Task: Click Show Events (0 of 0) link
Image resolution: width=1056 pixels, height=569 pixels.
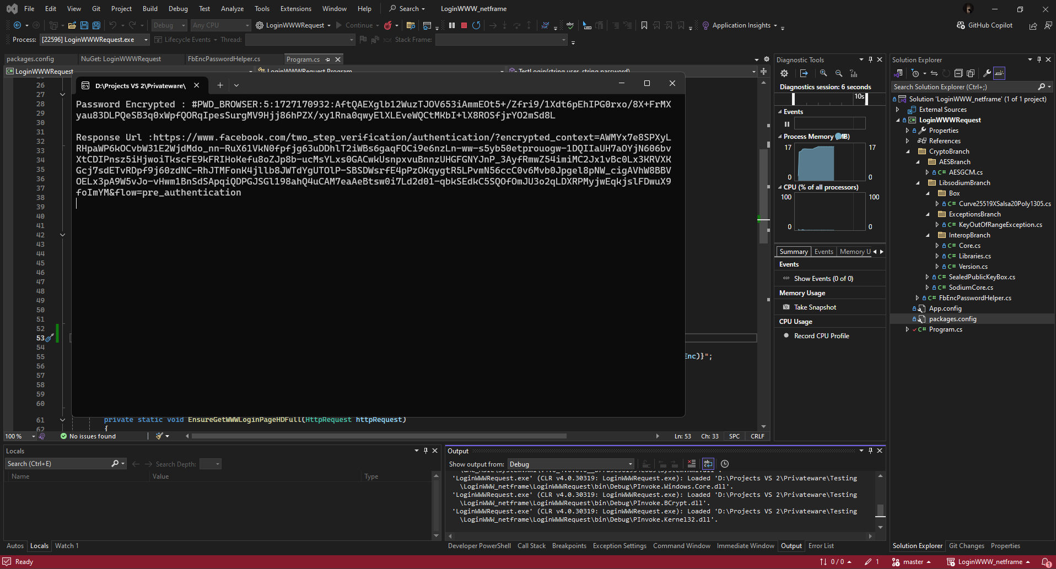Action: (x=823, y=279)
